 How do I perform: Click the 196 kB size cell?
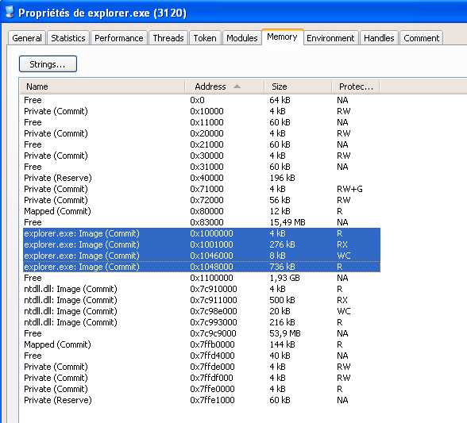tap(282, 178)
